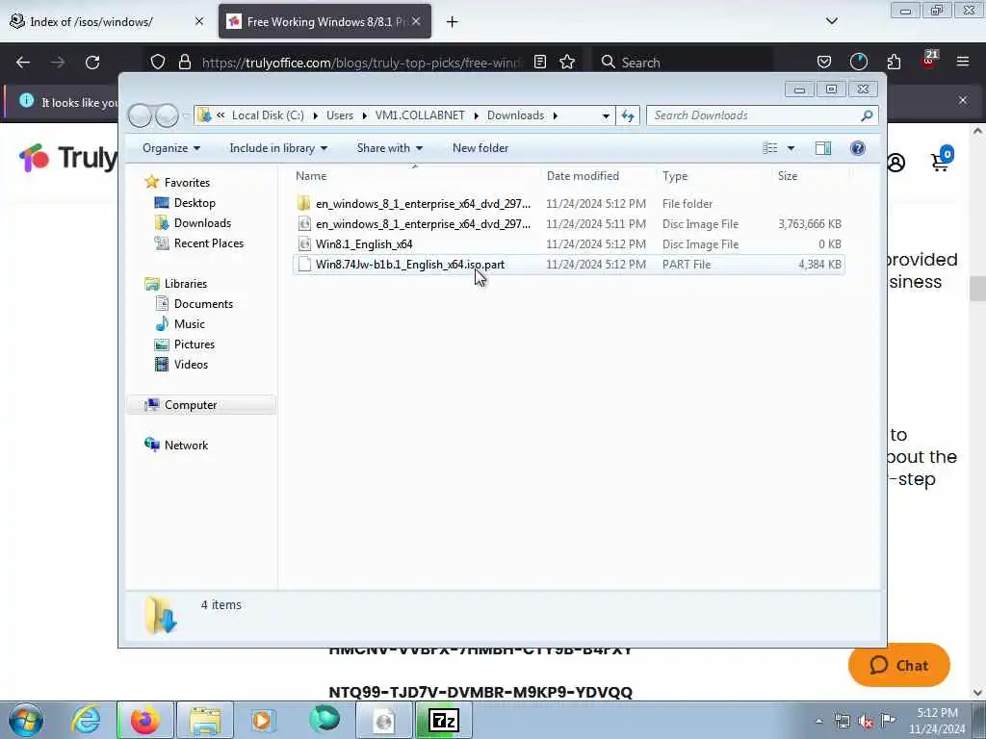
Task: Open address bar history dropdown
Action: [x=606, y=115]
